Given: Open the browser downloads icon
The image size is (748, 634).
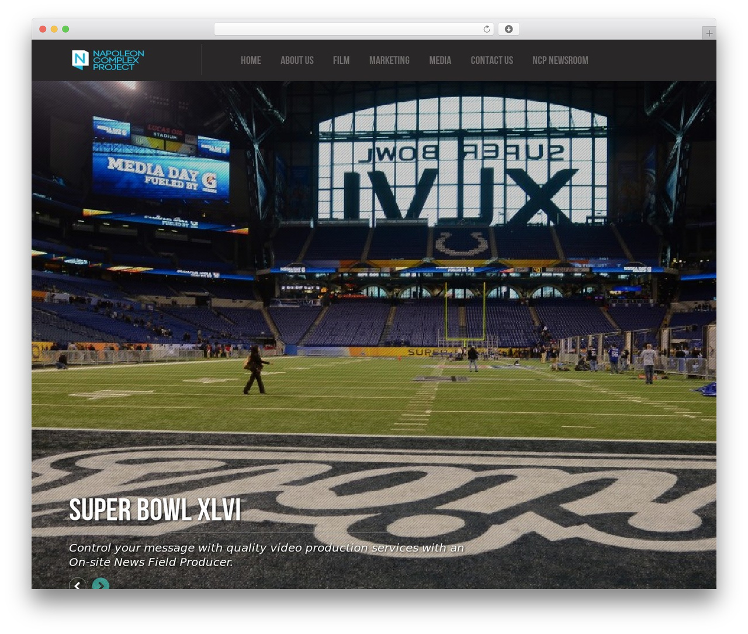Looking at the screenshot, I should (508, 29).
